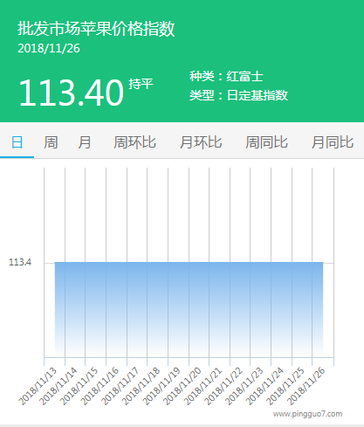Click x-axis label 2018/11/21
The image size is (364, 427).
[203, 386]
